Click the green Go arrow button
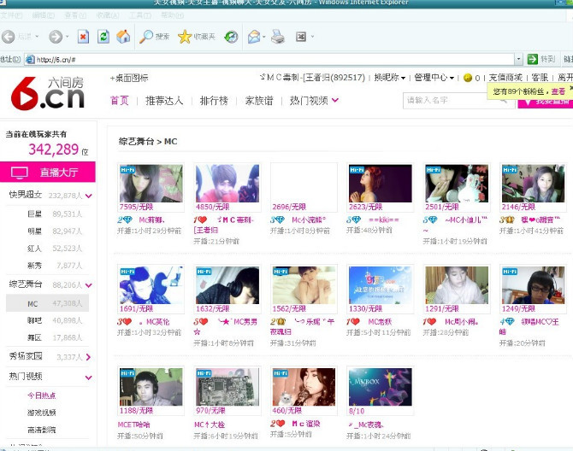The image size is (573, 451). click(533, 59)
